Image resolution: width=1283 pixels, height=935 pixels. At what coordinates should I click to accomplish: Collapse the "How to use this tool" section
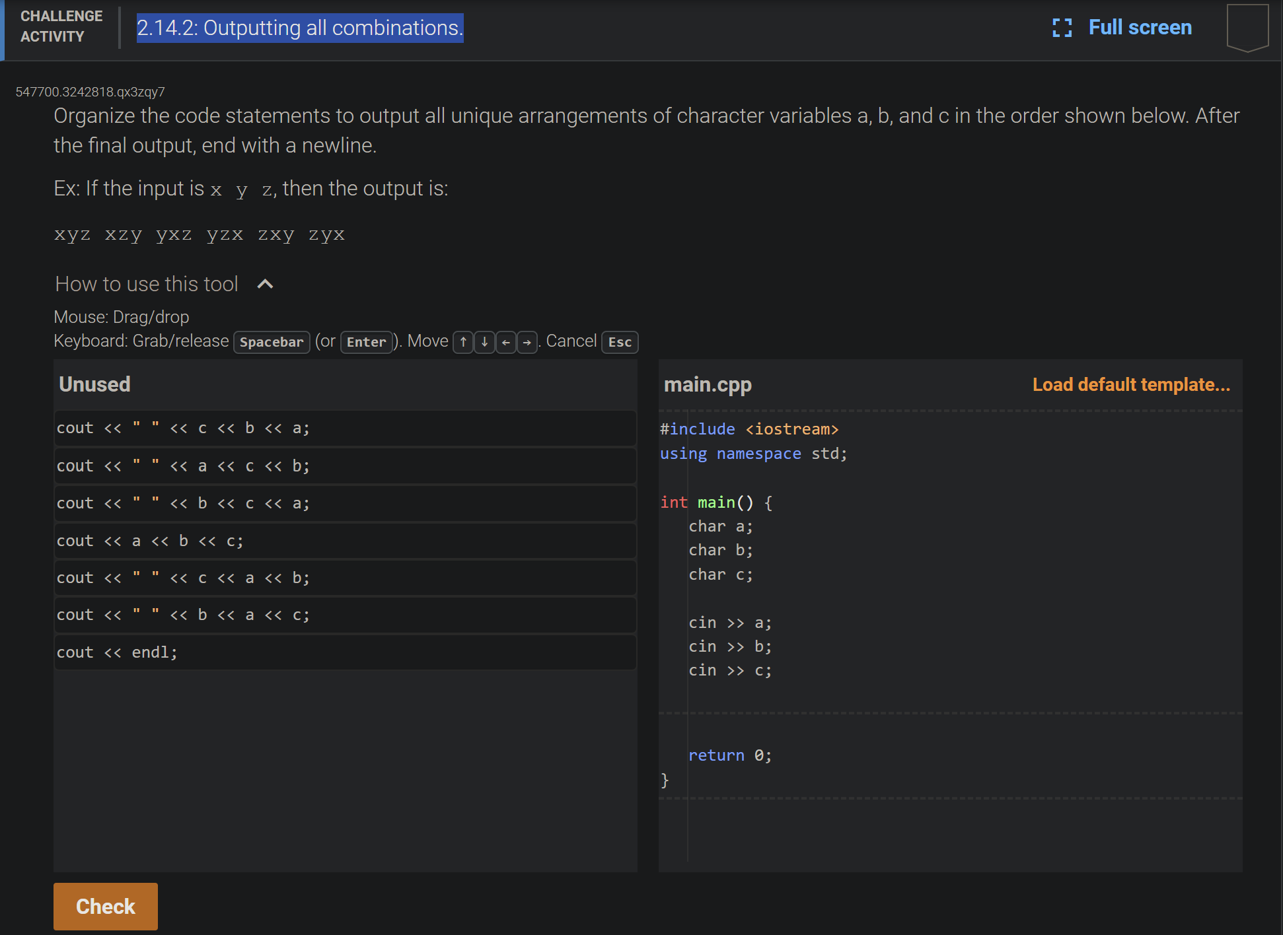coord(264,283)
